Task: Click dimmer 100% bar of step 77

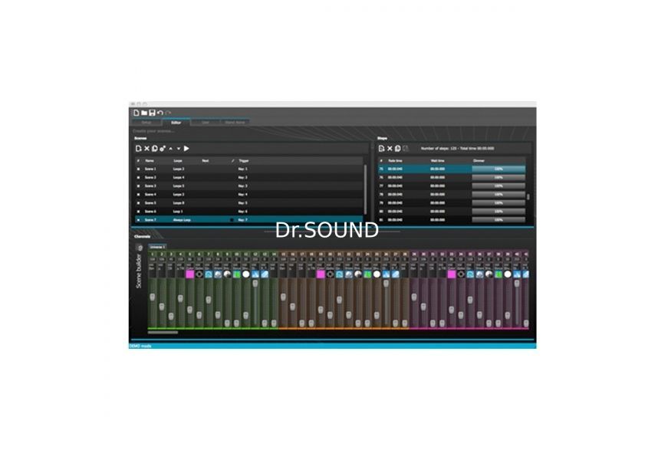Action: click(x=498, y=186)
